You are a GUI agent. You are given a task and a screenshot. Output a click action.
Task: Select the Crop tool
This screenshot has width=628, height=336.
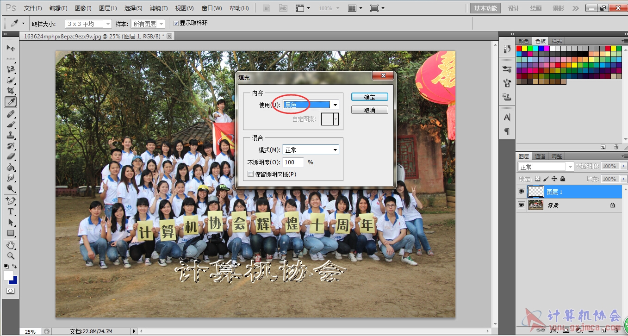pos(11,91)
